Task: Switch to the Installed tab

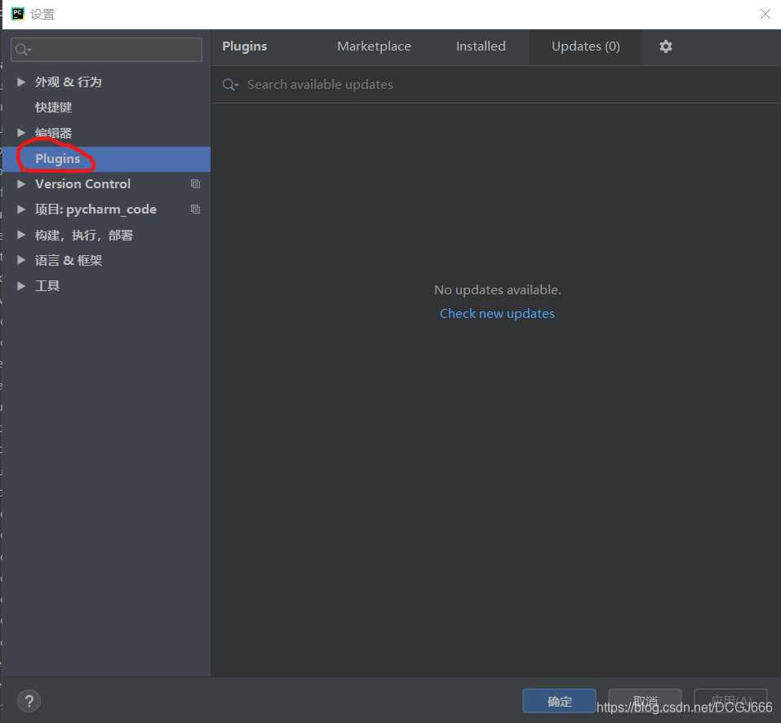Action: 481,46
